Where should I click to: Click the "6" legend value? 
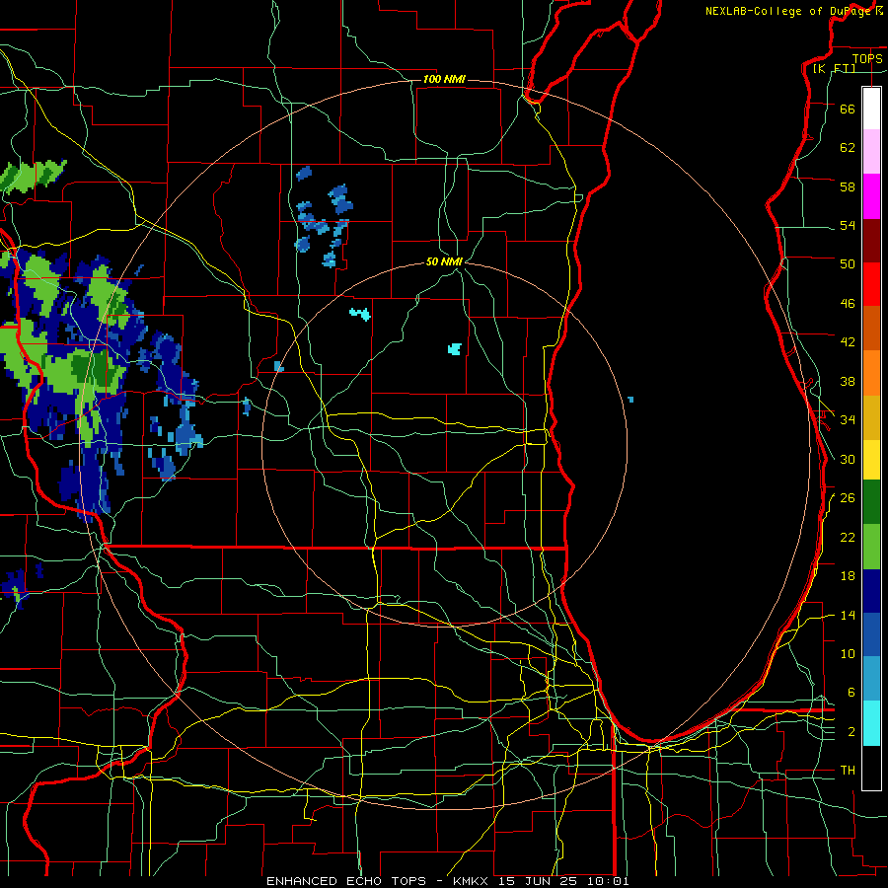pos(851,693)
